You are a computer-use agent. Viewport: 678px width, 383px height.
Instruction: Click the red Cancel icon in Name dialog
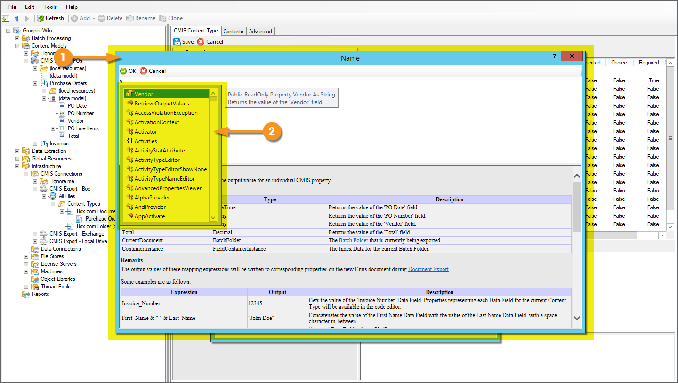coord(144,71)
